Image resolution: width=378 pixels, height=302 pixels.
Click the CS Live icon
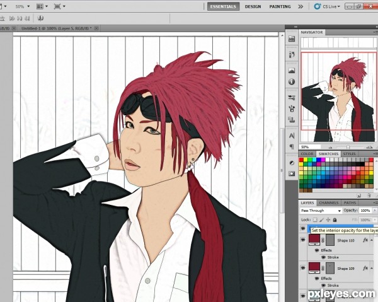point(318,6)
